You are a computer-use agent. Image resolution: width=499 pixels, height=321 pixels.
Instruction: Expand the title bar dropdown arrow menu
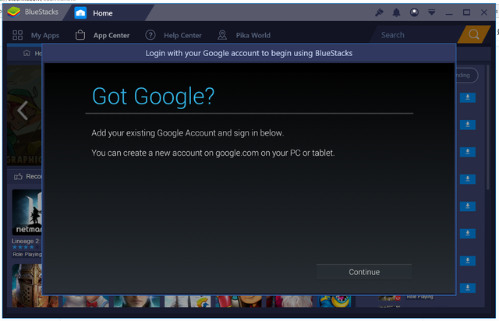[431, 12]
